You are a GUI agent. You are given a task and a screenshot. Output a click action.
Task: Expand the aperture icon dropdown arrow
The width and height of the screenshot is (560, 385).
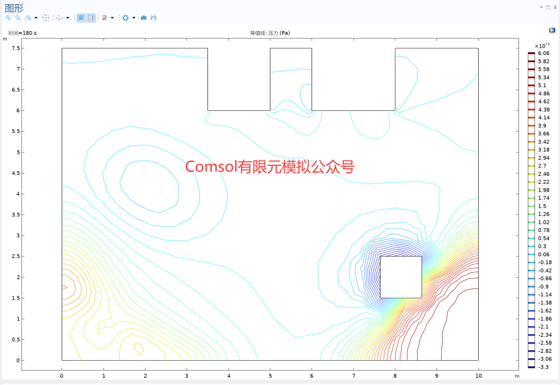[x=134, y=18]
